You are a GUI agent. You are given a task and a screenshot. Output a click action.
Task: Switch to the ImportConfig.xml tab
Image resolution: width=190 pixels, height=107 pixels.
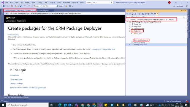43,11
